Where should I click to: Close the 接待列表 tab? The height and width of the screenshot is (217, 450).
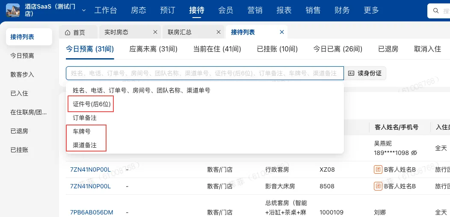click(282, 32)
